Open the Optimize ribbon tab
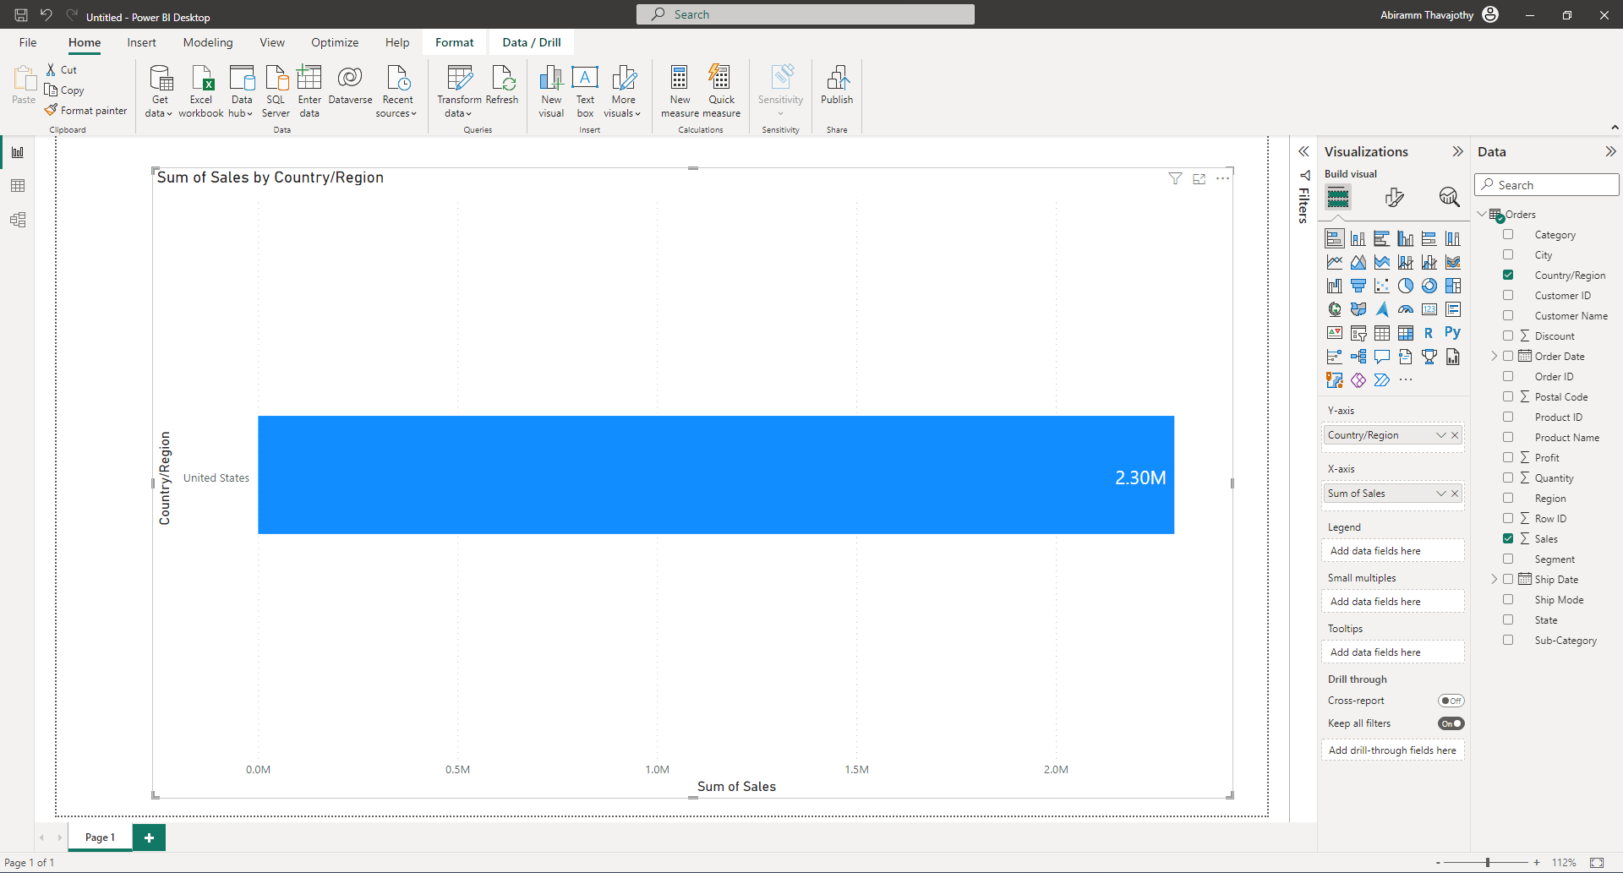This screenshot has width=1623, height=873. tap(335, 43)
